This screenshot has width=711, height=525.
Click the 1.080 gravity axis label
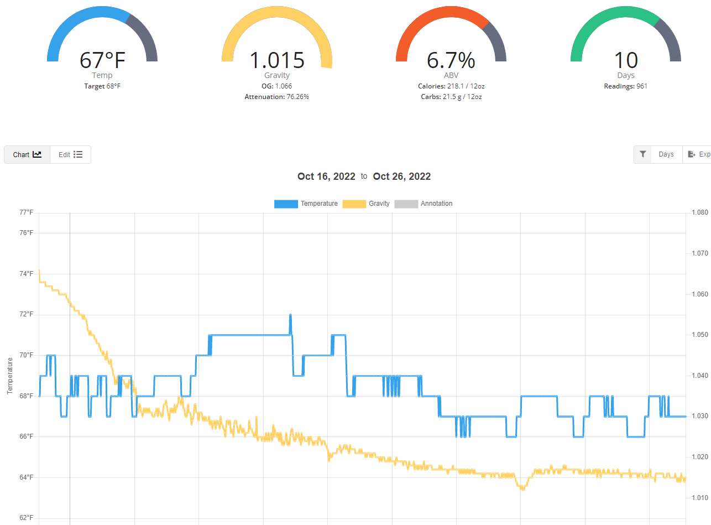coord(700,212)
